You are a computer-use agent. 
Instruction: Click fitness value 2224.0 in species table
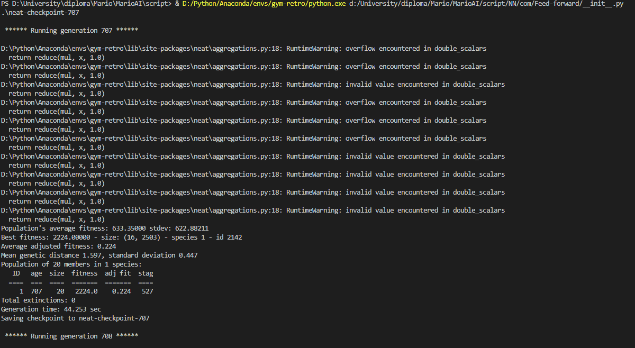(x=85, y=291)
